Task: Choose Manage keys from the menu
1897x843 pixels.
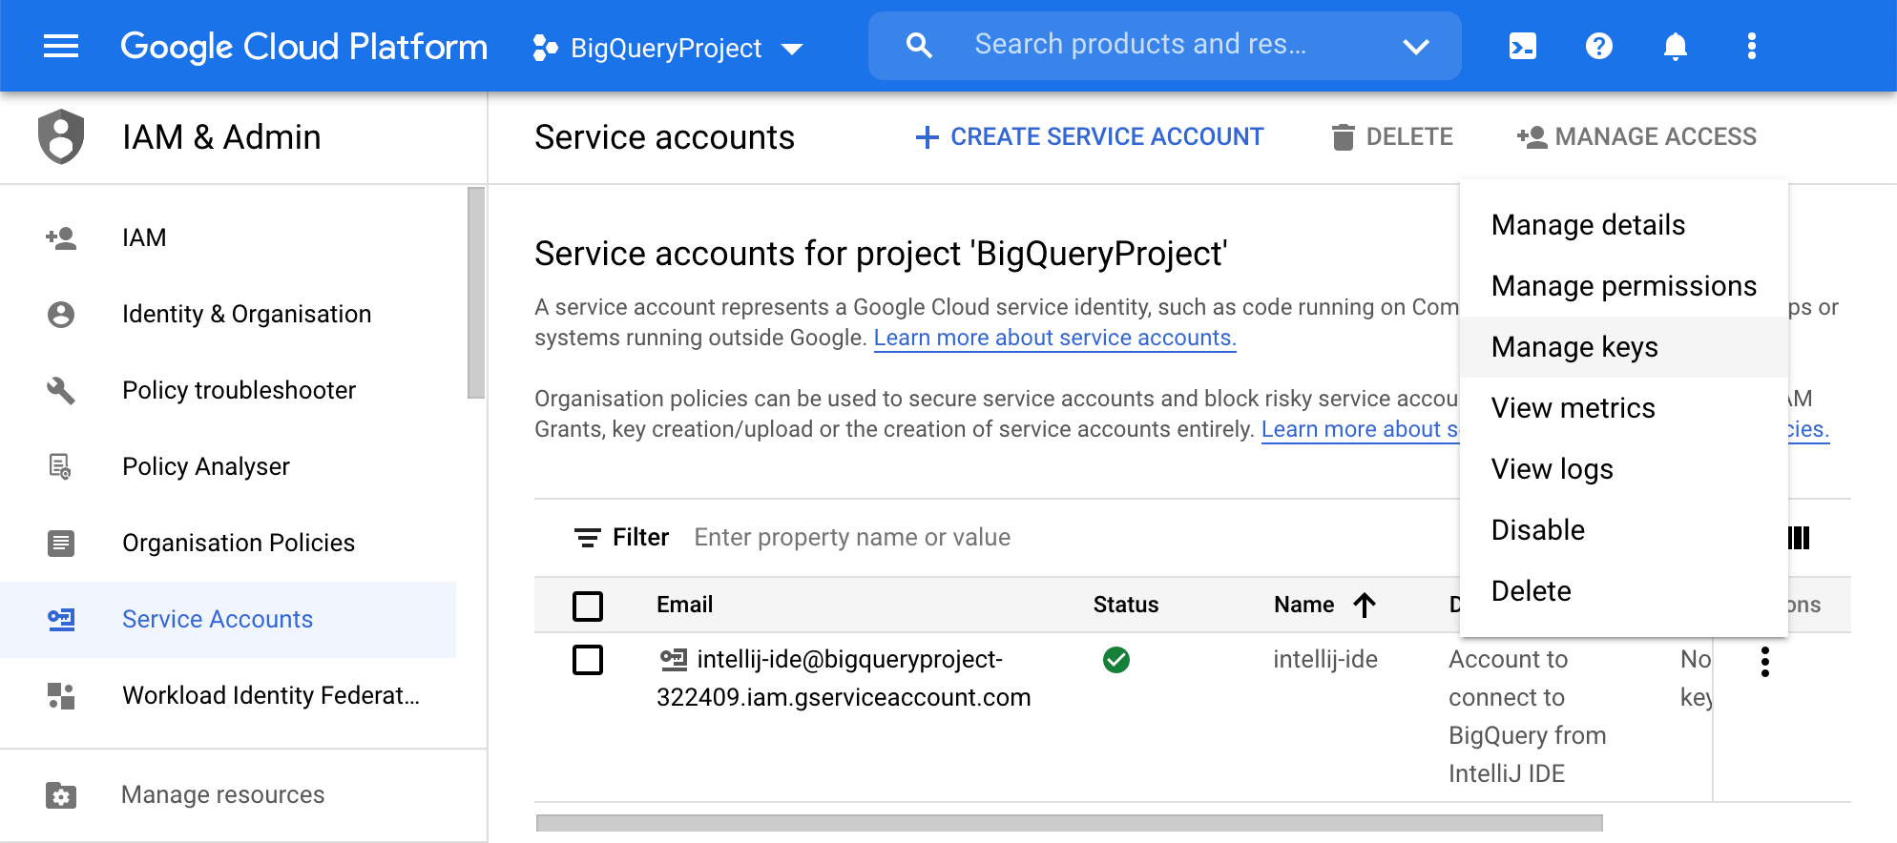Action: pyautogui.click(x=1574, y=347)
